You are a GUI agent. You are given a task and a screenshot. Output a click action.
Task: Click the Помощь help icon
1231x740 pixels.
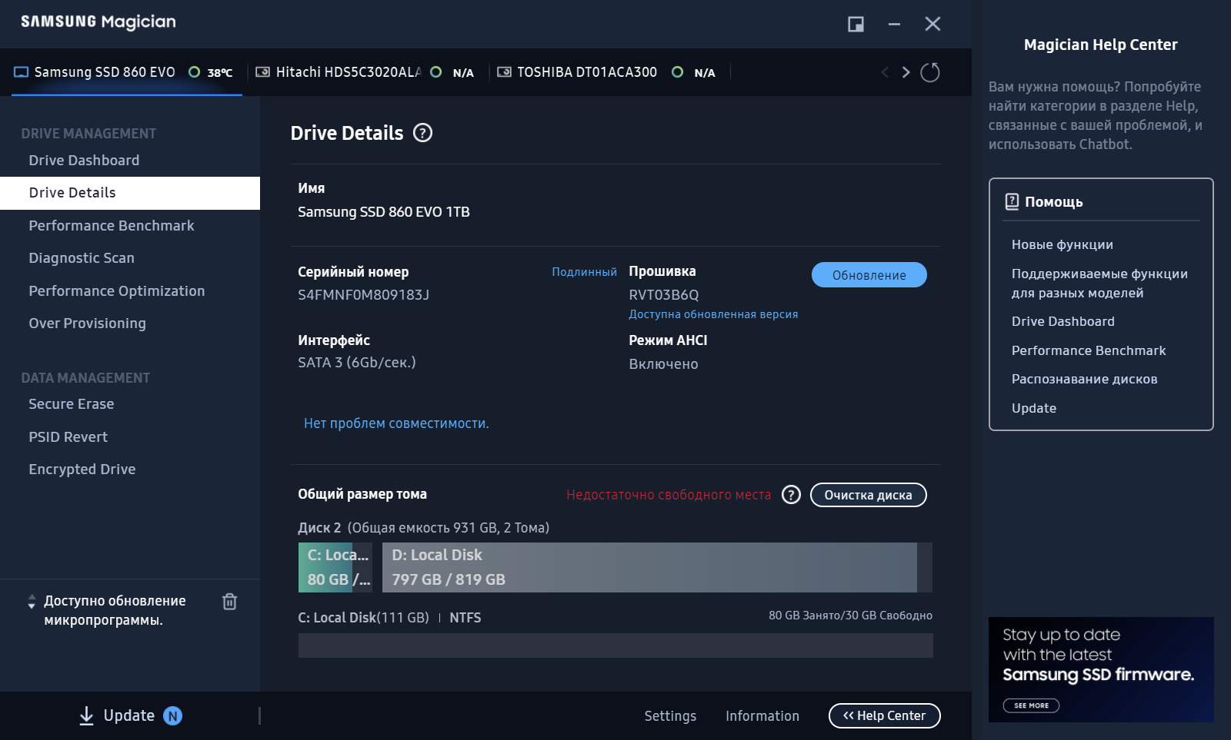(x=1012, y=202)
